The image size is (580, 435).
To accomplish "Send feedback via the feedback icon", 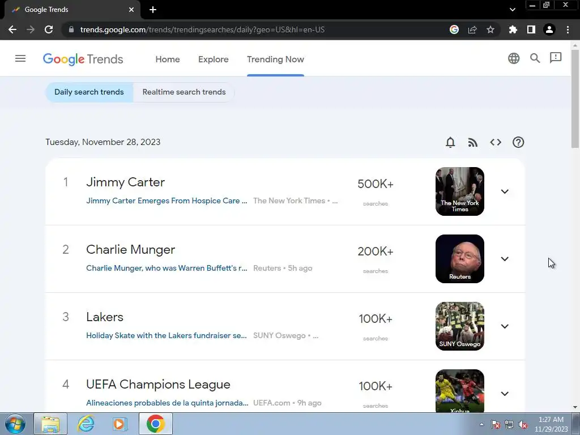I will 556,58.
